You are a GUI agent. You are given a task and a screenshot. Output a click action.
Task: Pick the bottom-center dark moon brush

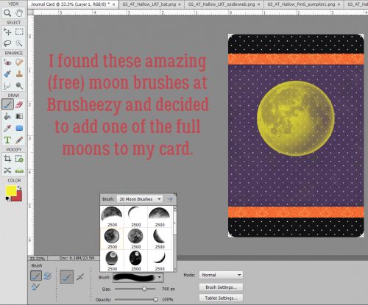[x=135, y=260]
